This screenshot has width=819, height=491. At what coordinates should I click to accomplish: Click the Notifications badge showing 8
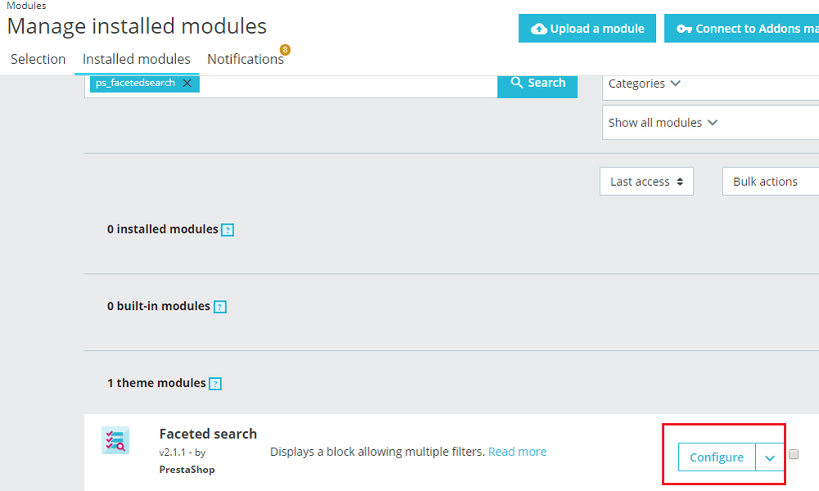click(x=285, y=50)
